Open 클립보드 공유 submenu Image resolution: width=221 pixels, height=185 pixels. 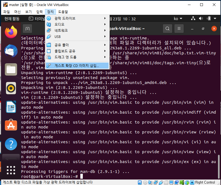(77, 51)
